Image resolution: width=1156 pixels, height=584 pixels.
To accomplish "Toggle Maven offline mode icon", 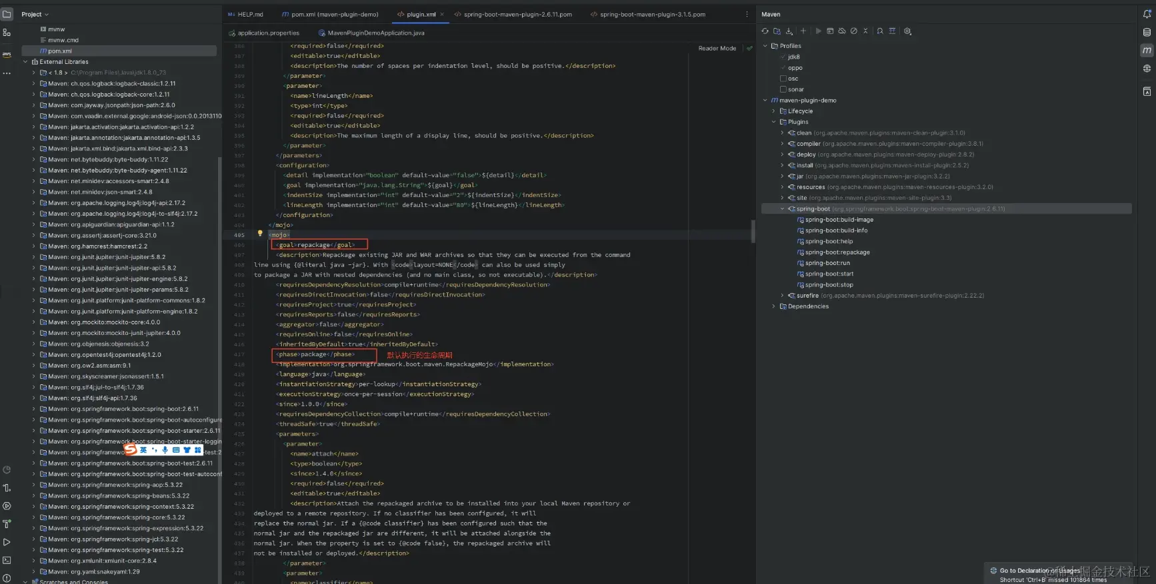I will point(842,31).
